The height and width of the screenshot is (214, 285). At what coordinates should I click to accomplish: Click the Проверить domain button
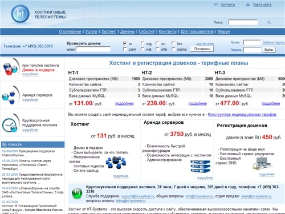coord(202,49)
